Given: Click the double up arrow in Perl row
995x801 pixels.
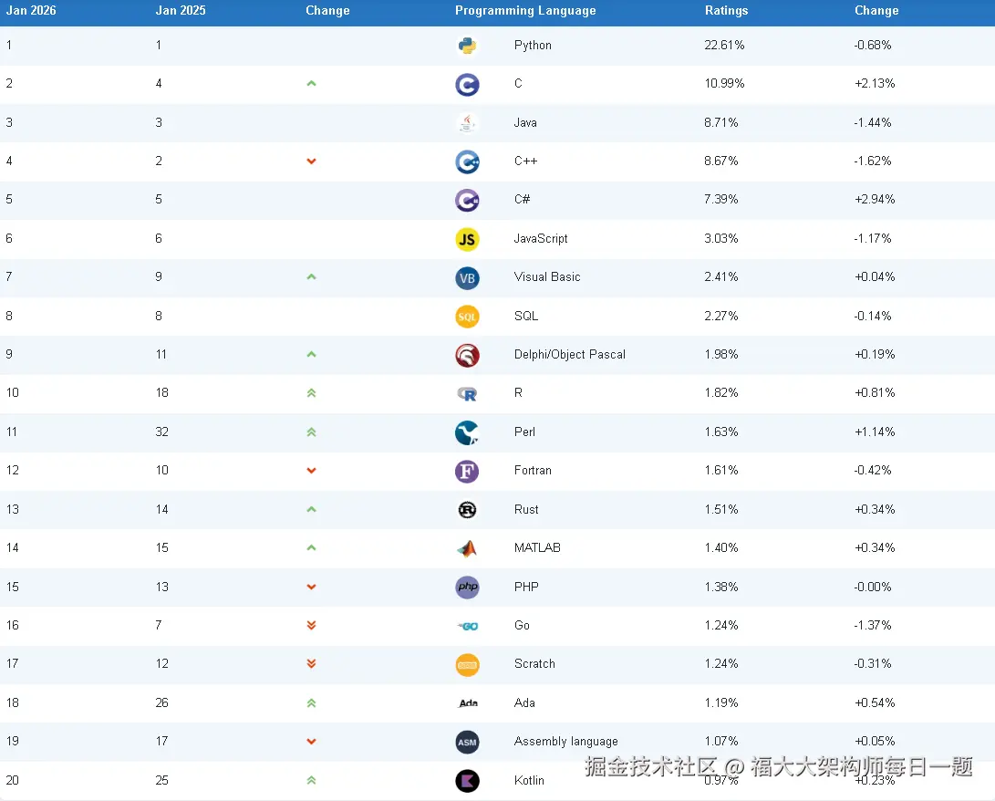Looking at the screenshot, I should [311, 432].
